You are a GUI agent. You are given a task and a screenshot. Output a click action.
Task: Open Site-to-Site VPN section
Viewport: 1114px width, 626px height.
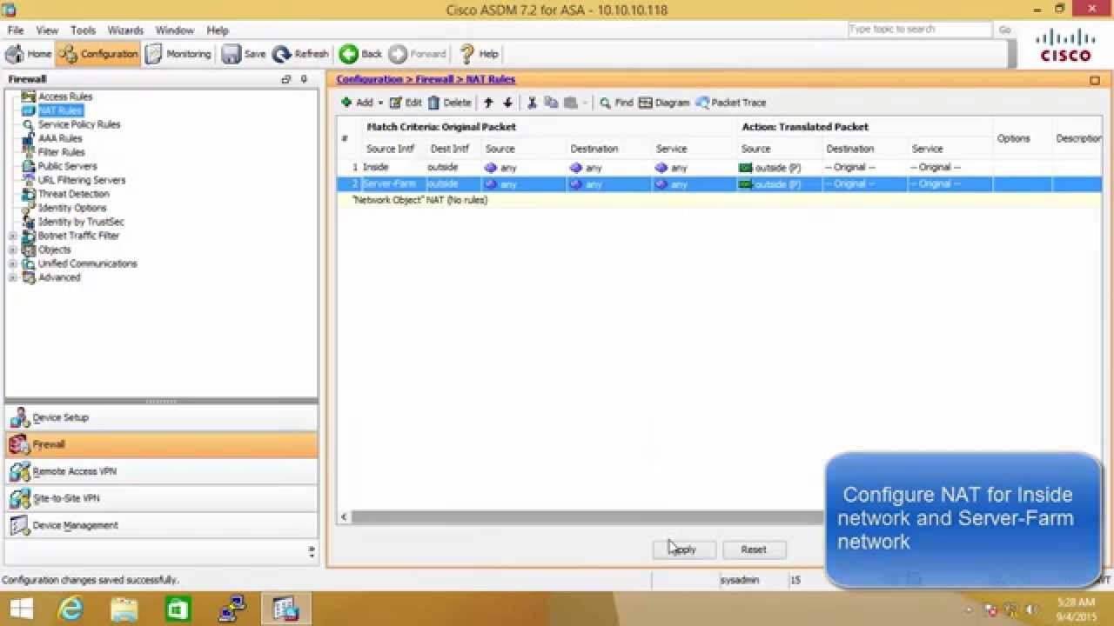pos(162,498)
